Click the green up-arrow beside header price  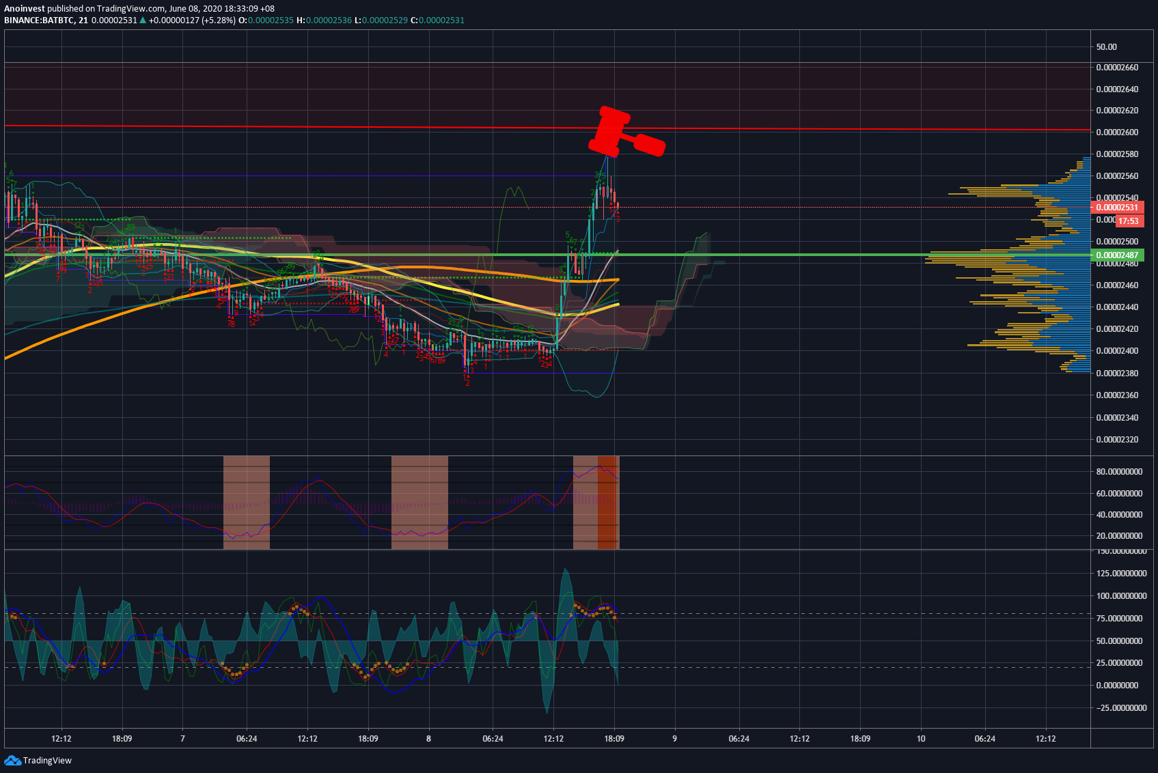(x=143, y=20)
